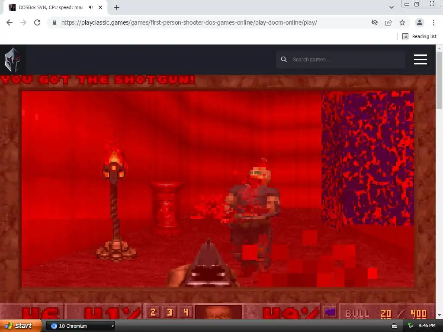Click 'You got the shotgun!' message
Viewport: 443px width, 332px height.
point(98,80)
